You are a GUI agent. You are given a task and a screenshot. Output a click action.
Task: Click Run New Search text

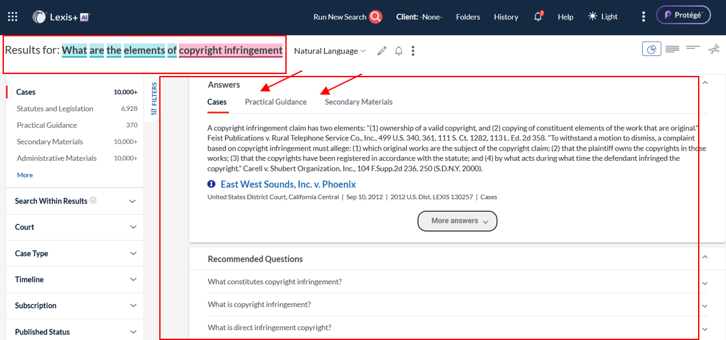(x=339, y=17)
